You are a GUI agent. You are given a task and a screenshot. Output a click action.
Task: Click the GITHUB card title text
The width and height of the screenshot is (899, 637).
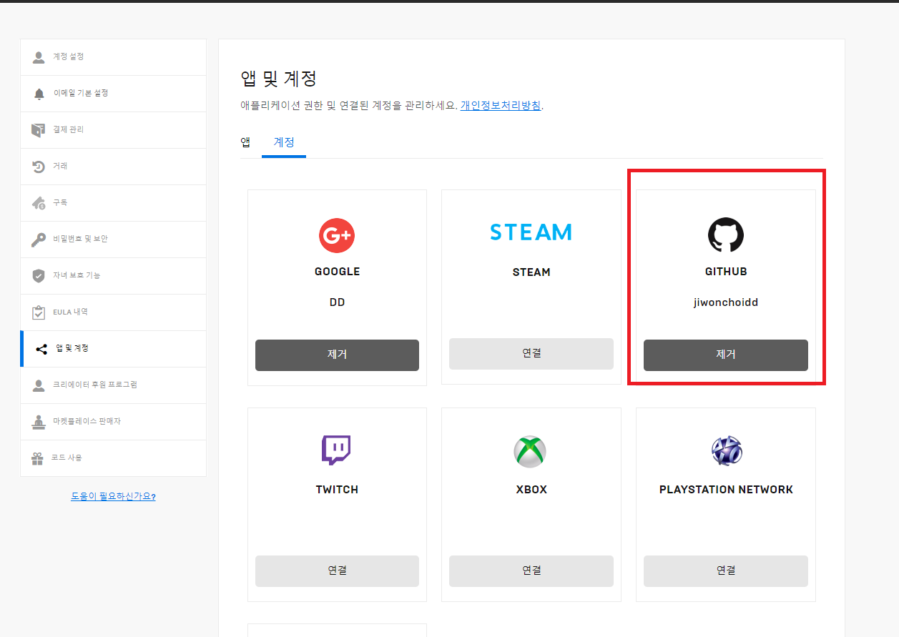[x=726, y=272]
